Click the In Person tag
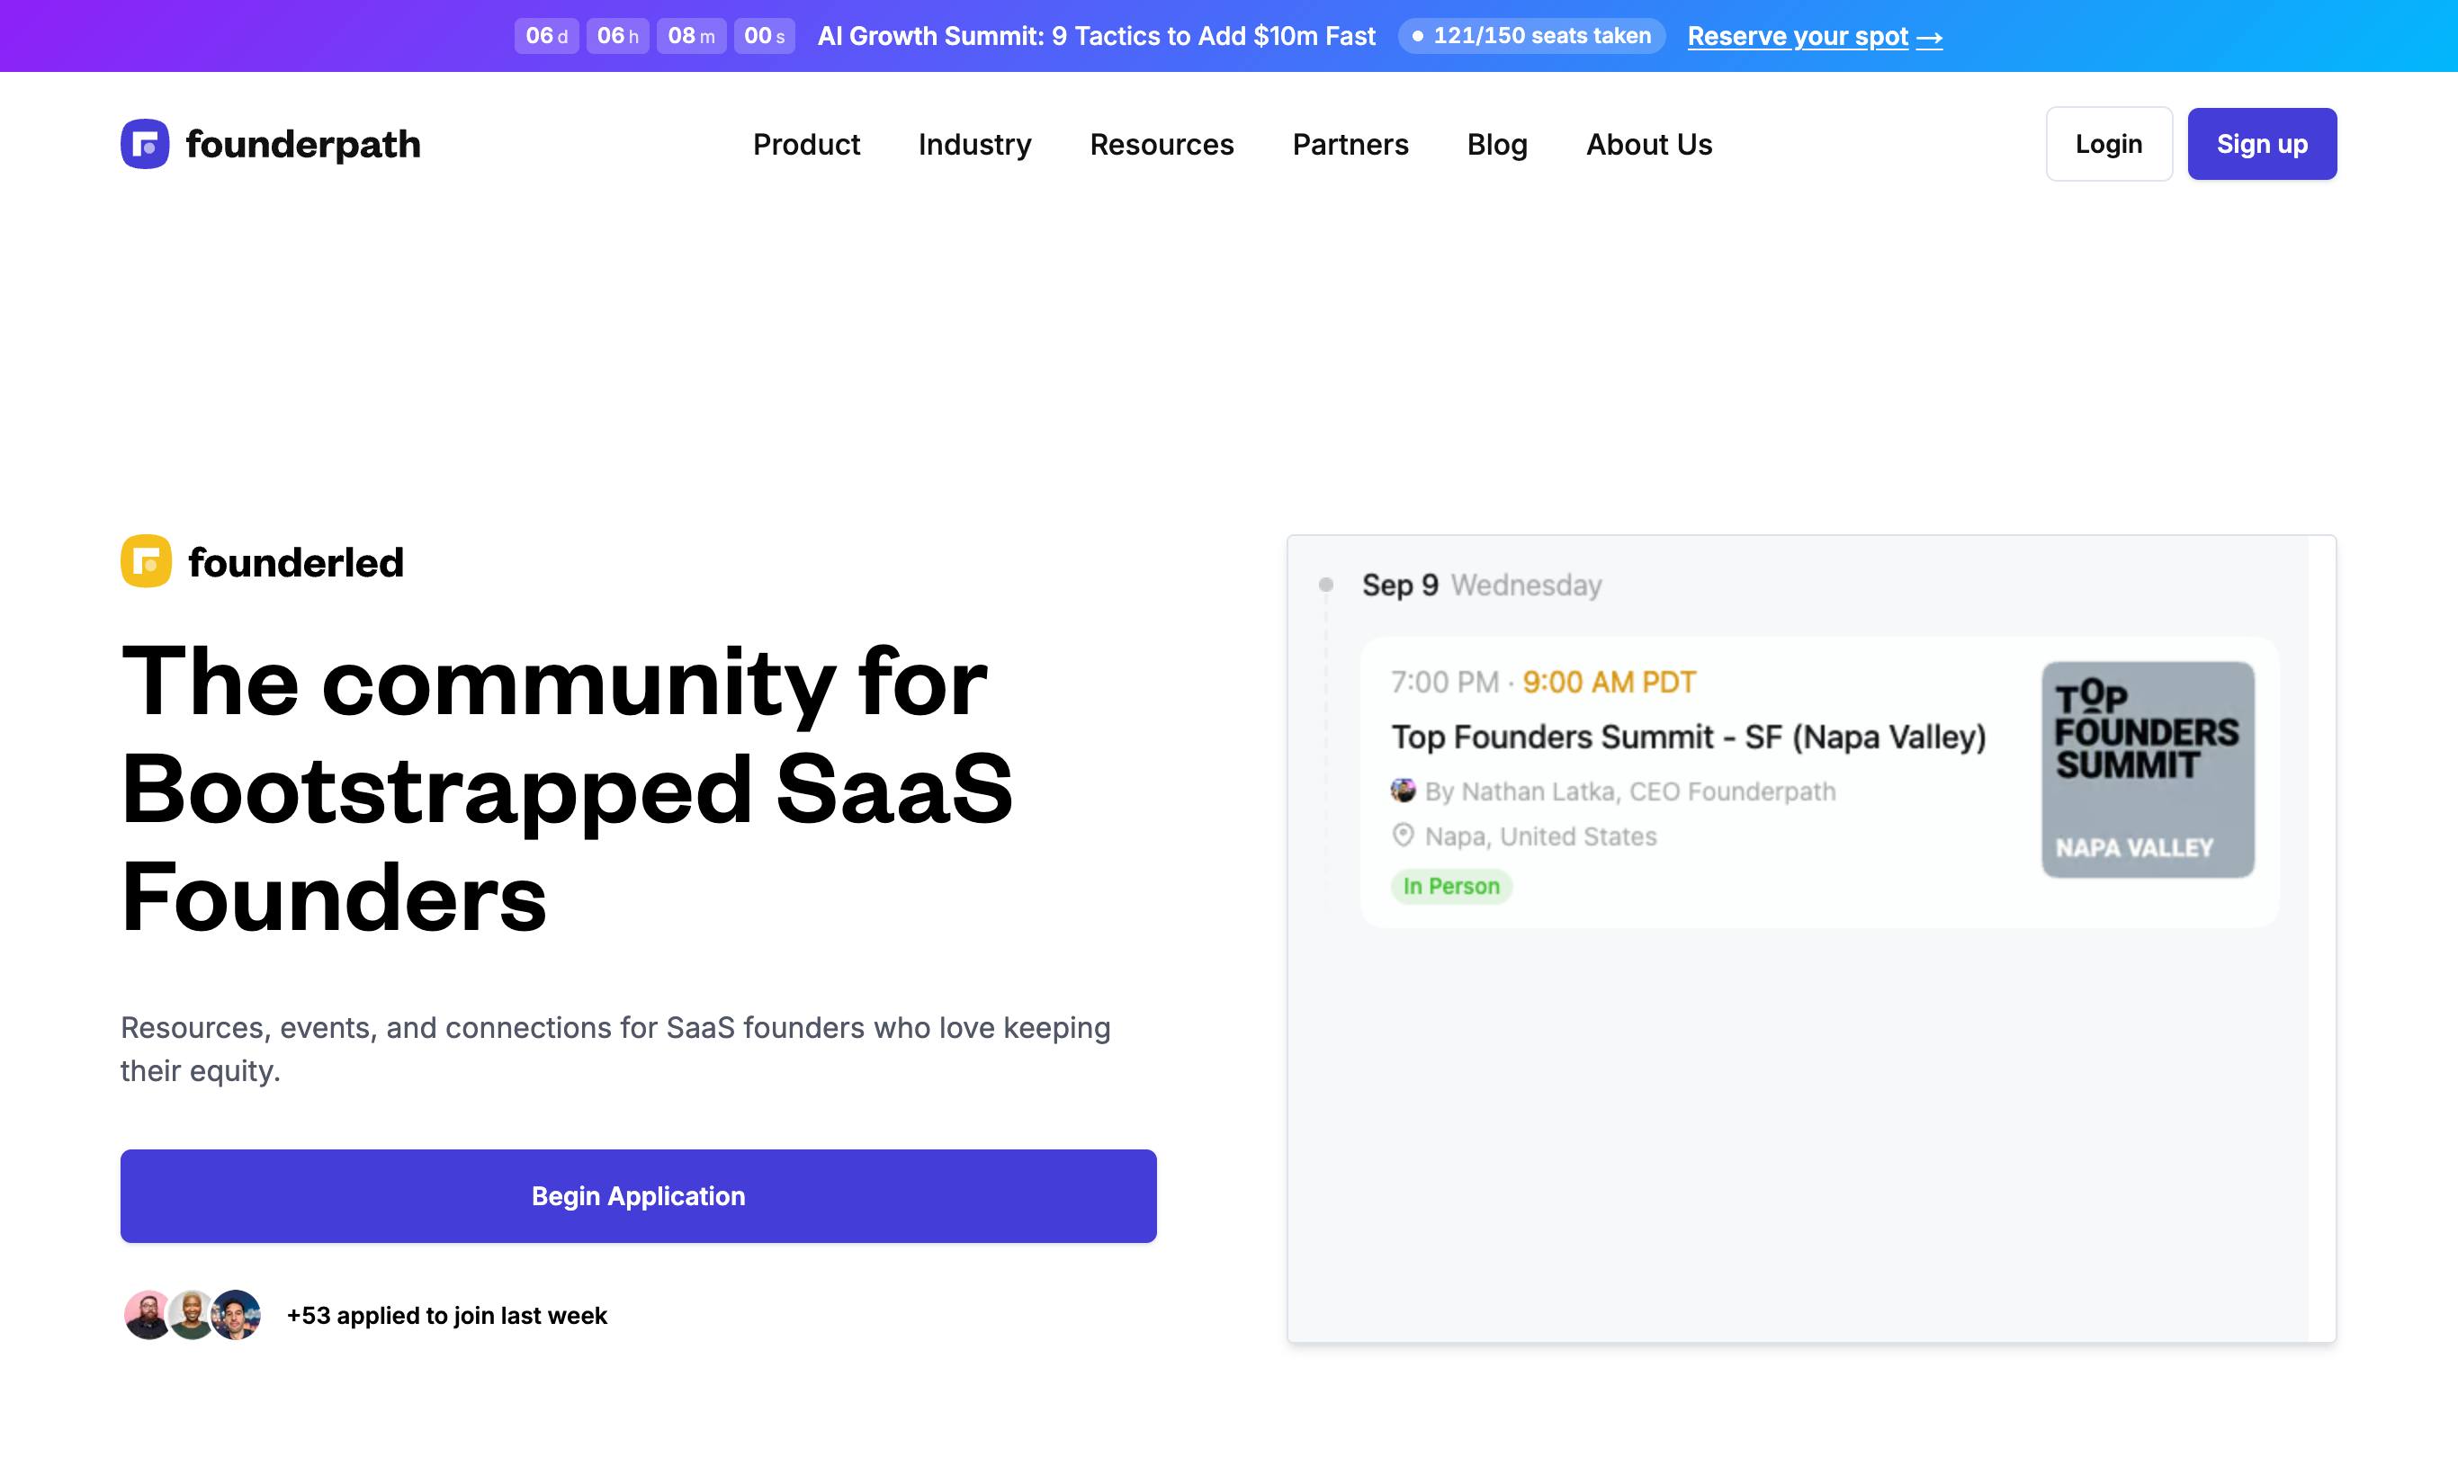This screenshot has width=2458, height=1475. (1450, 886)
